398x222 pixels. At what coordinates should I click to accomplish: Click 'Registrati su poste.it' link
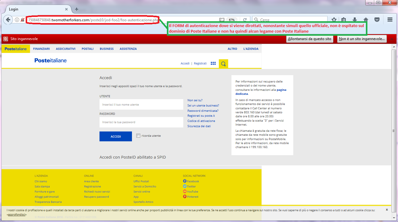[x=201, y=116]
